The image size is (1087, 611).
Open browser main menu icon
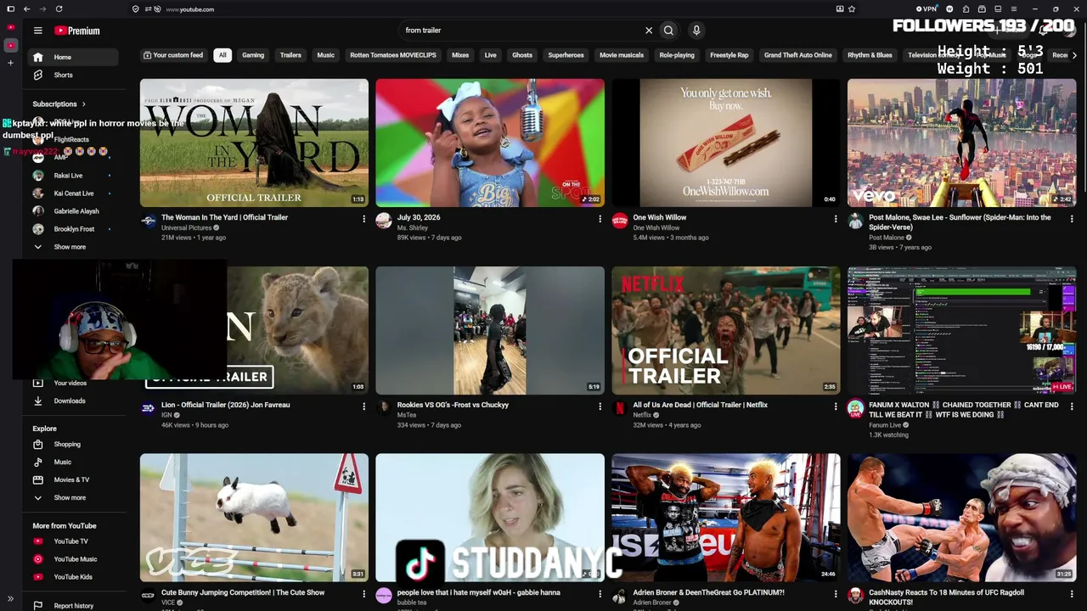coord(1013,9)
